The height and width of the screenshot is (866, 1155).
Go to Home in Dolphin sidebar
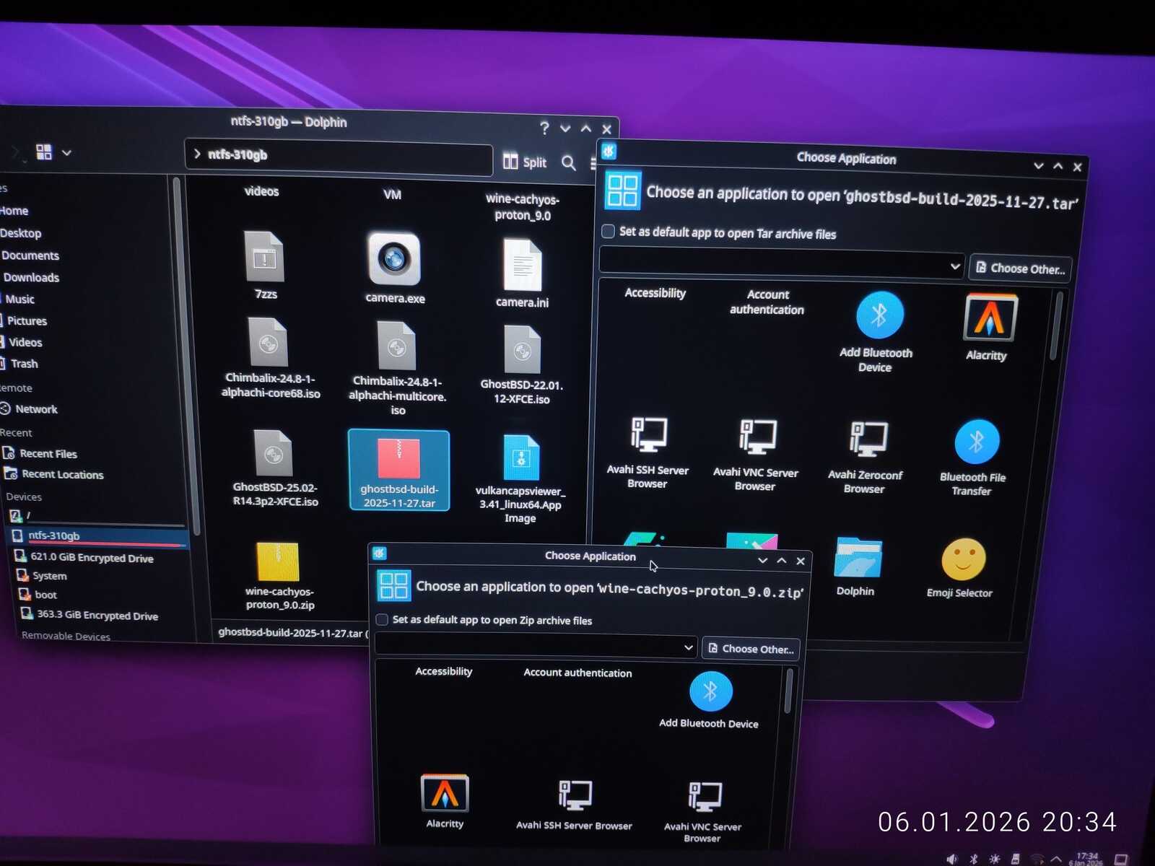click(x=14, y=211)
